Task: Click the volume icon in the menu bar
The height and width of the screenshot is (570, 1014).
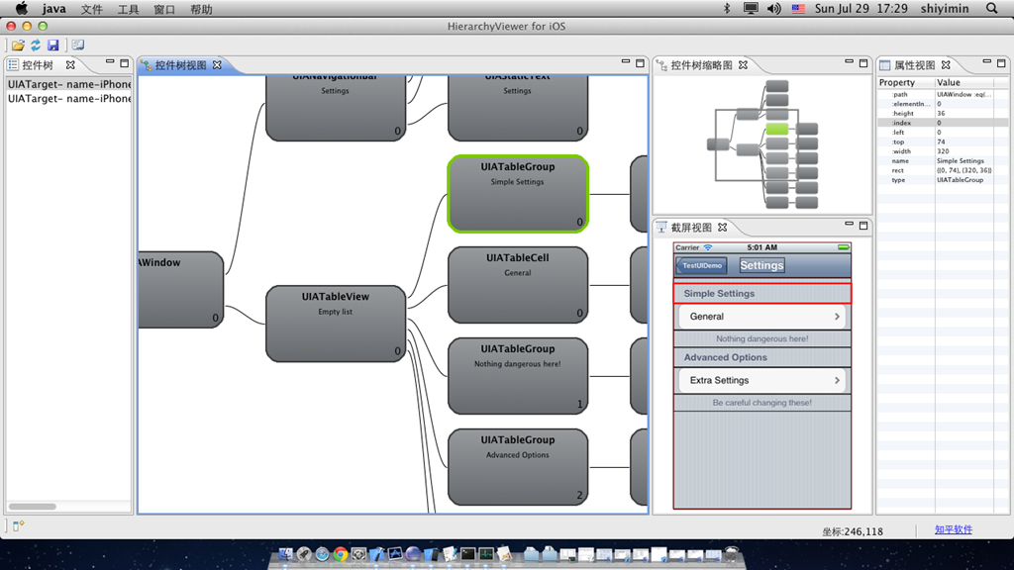Action: 773,9
